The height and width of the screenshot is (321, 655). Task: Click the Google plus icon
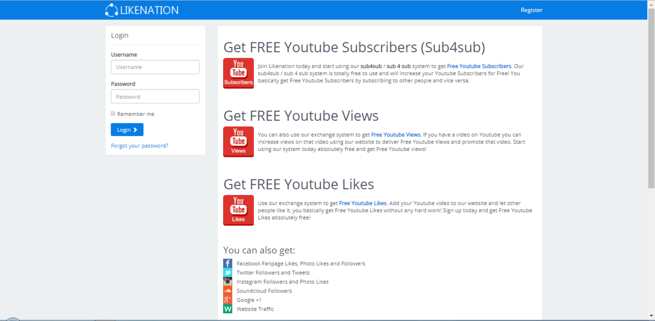pyautogui.click(x=228, y=300)
